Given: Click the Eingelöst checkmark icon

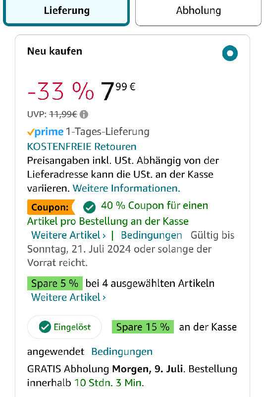Looking at the screenshot, I should coord(45,327).
